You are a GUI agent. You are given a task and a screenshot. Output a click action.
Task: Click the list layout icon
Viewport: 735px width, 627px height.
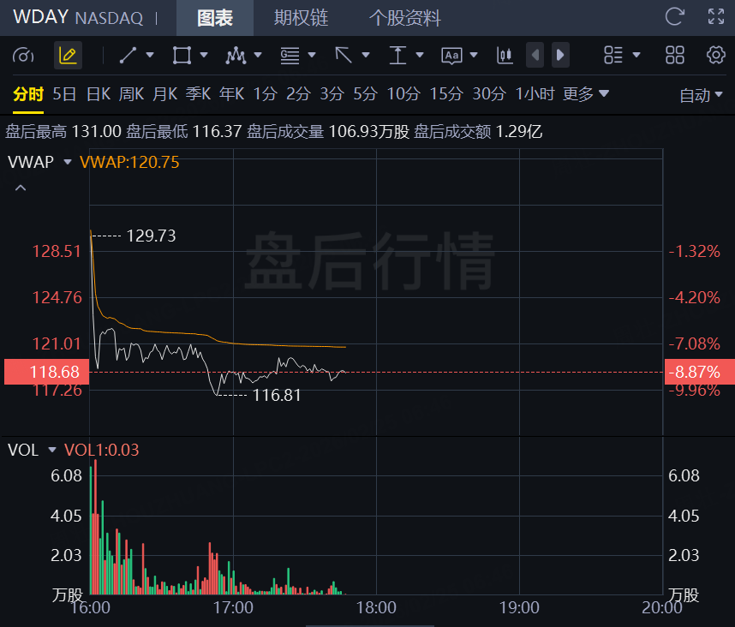tap(613, 56)
